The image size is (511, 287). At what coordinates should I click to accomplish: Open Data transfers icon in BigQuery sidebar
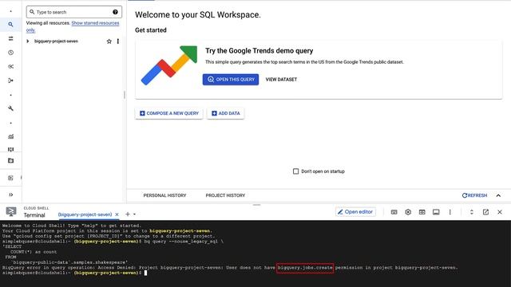tap(10, 38)
